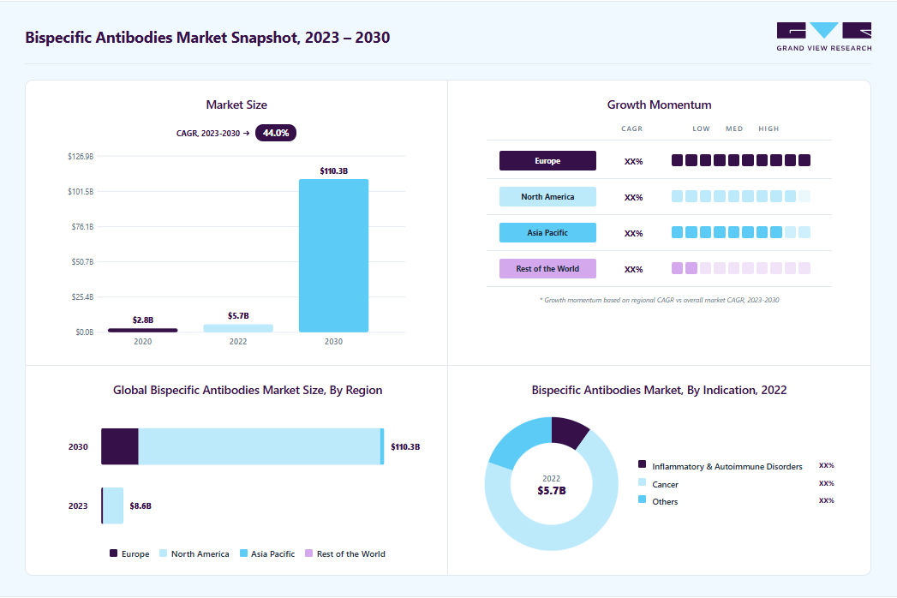Click the 2020 market size bar
The height and width of the screenshot is (598, 897).
[x=142, y=330]
